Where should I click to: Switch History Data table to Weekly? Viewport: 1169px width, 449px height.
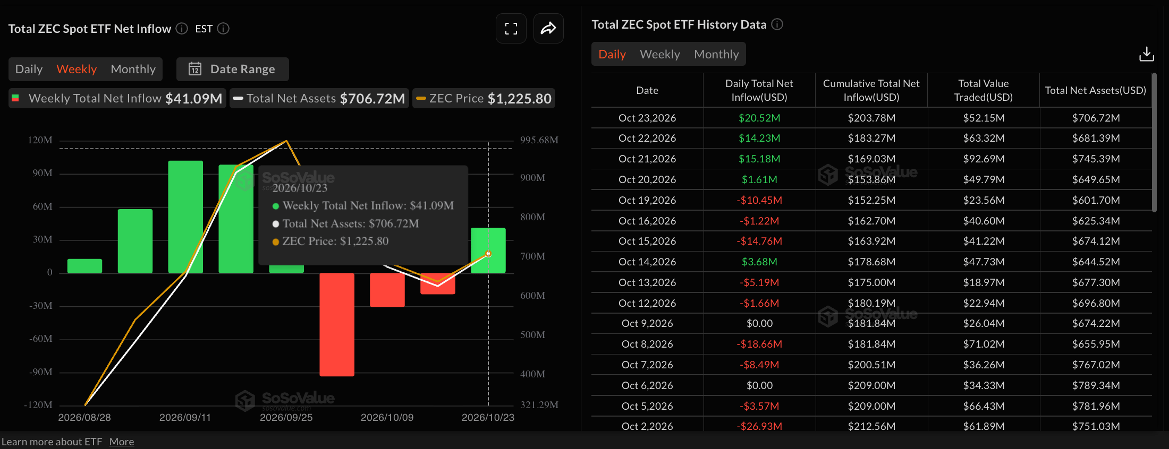(660, 54)
